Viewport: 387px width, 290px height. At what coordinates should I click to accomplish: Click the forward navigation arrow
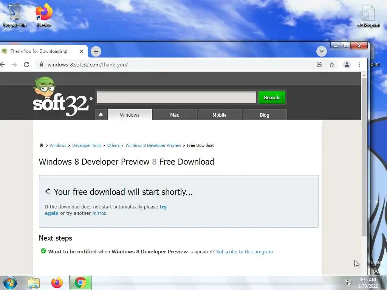(x=15, y=65)
